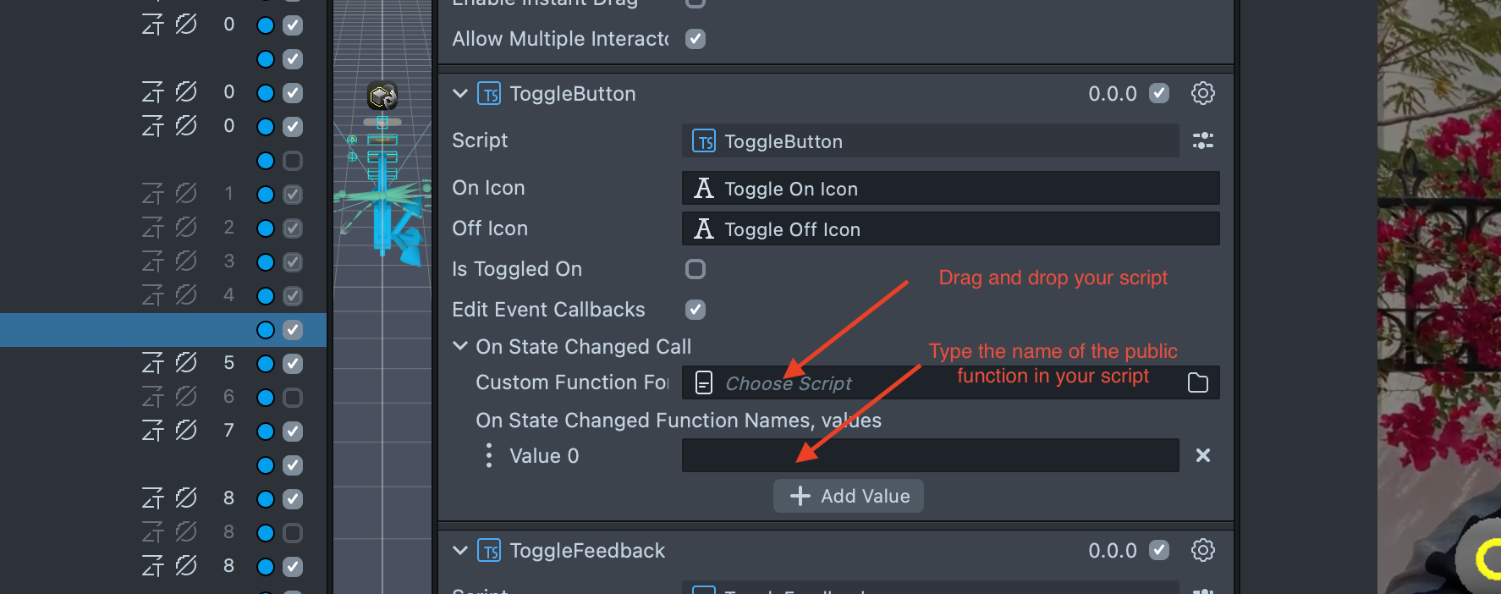The image size is (1501, 594).
Task: Enable the Is Toggled On checkbox
Action: [696, 269]
